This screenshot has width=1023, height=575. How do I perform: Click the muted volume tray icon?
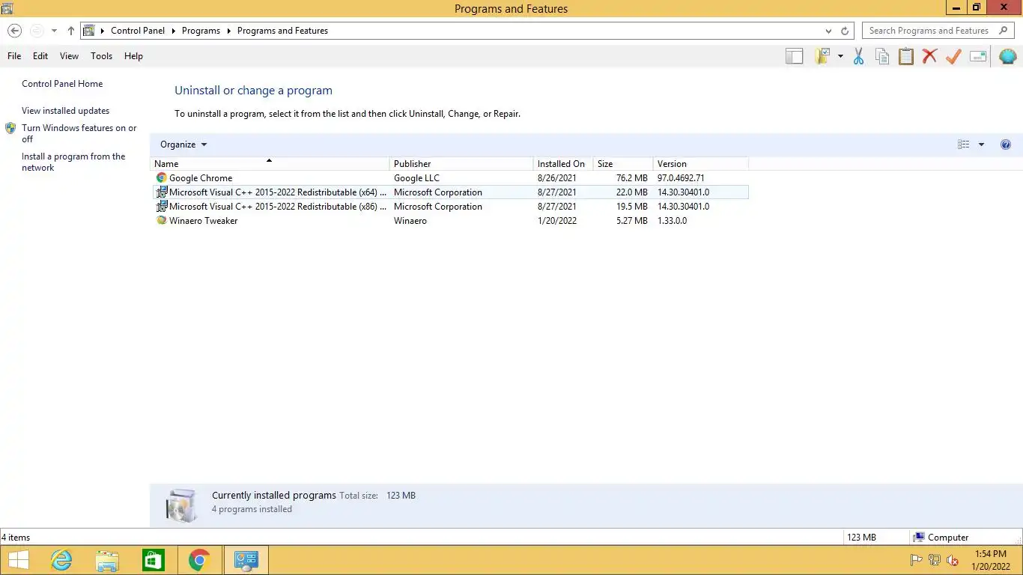(953, 560)
